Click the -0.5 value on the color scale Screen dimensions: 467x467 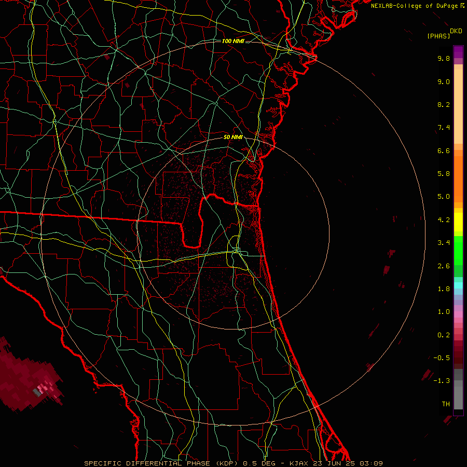click(x=442, y=358)
